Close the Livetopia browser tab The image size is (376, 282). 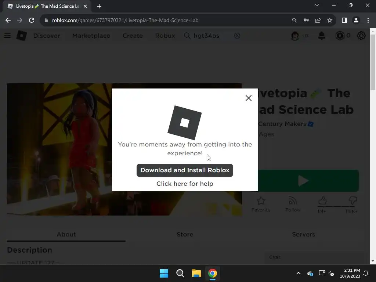85,6
